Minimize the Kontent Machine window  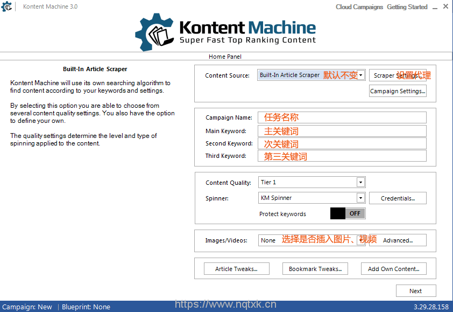[x=435, y=7]
